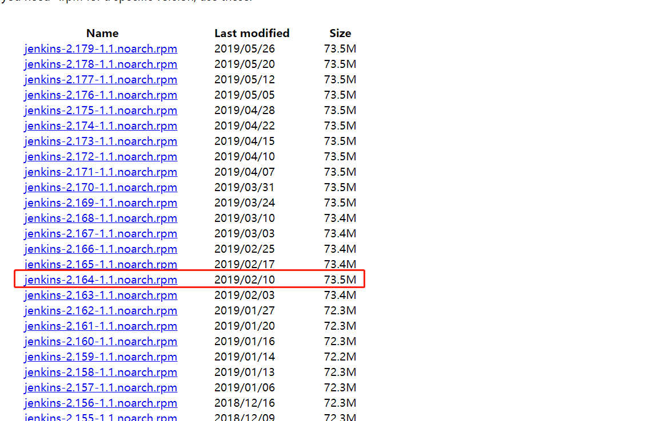
Task: Open jenkins-2.168-1.1.noarch.rpm download link
Action: [x=101, y=218]
